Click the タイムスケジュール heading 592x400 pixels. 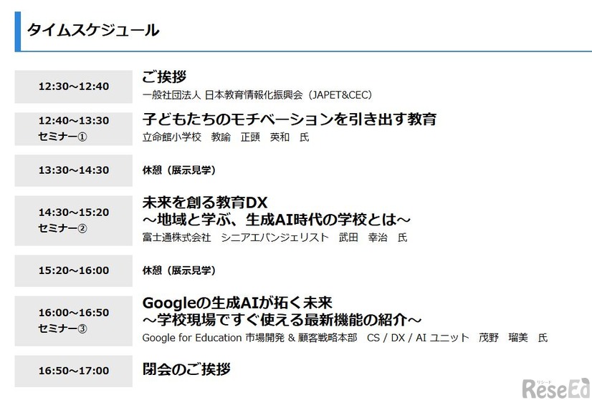coord(93,31)
